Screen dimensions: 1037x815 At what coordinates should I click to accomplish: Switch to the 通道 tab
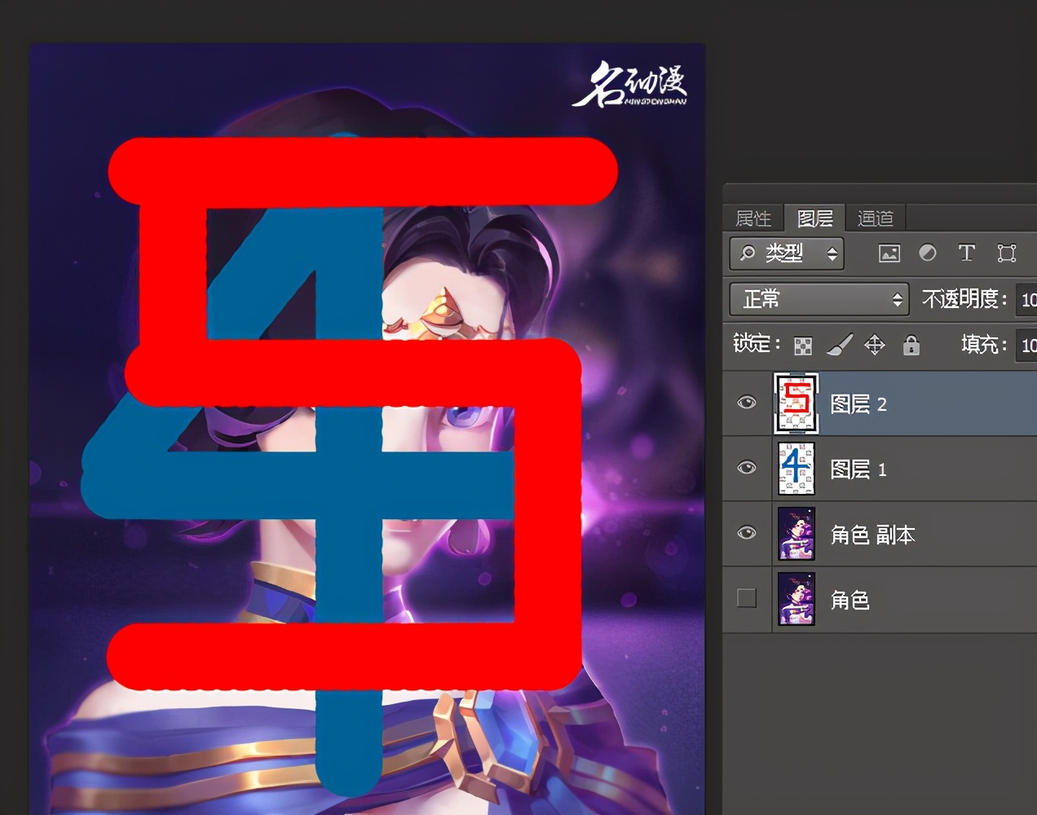[x=876, y=218]
